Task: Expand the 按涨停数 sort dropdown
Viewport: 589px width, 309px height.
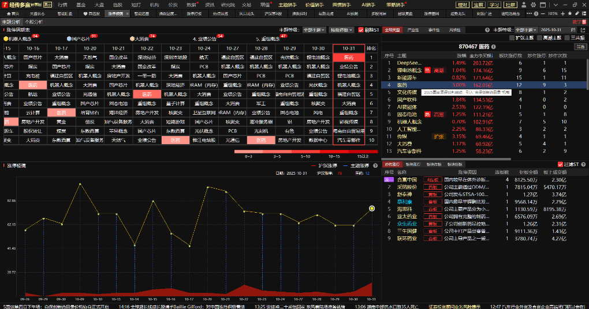Action: [x=342, y=29]
